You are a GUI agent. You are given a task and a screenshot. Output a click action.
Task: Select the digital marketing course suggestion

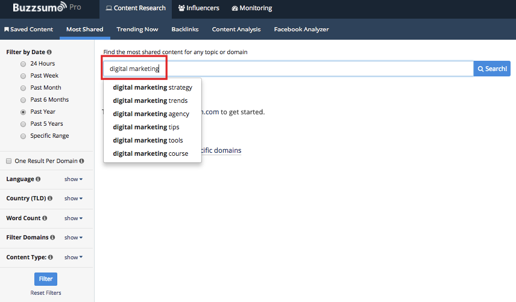[153, 153]
